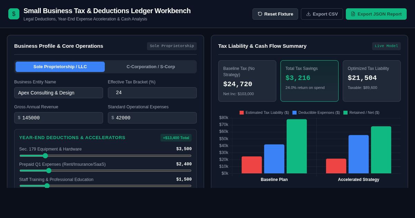
Task: Click the Reset Fixture button
Action: click(x=275, y=14)
